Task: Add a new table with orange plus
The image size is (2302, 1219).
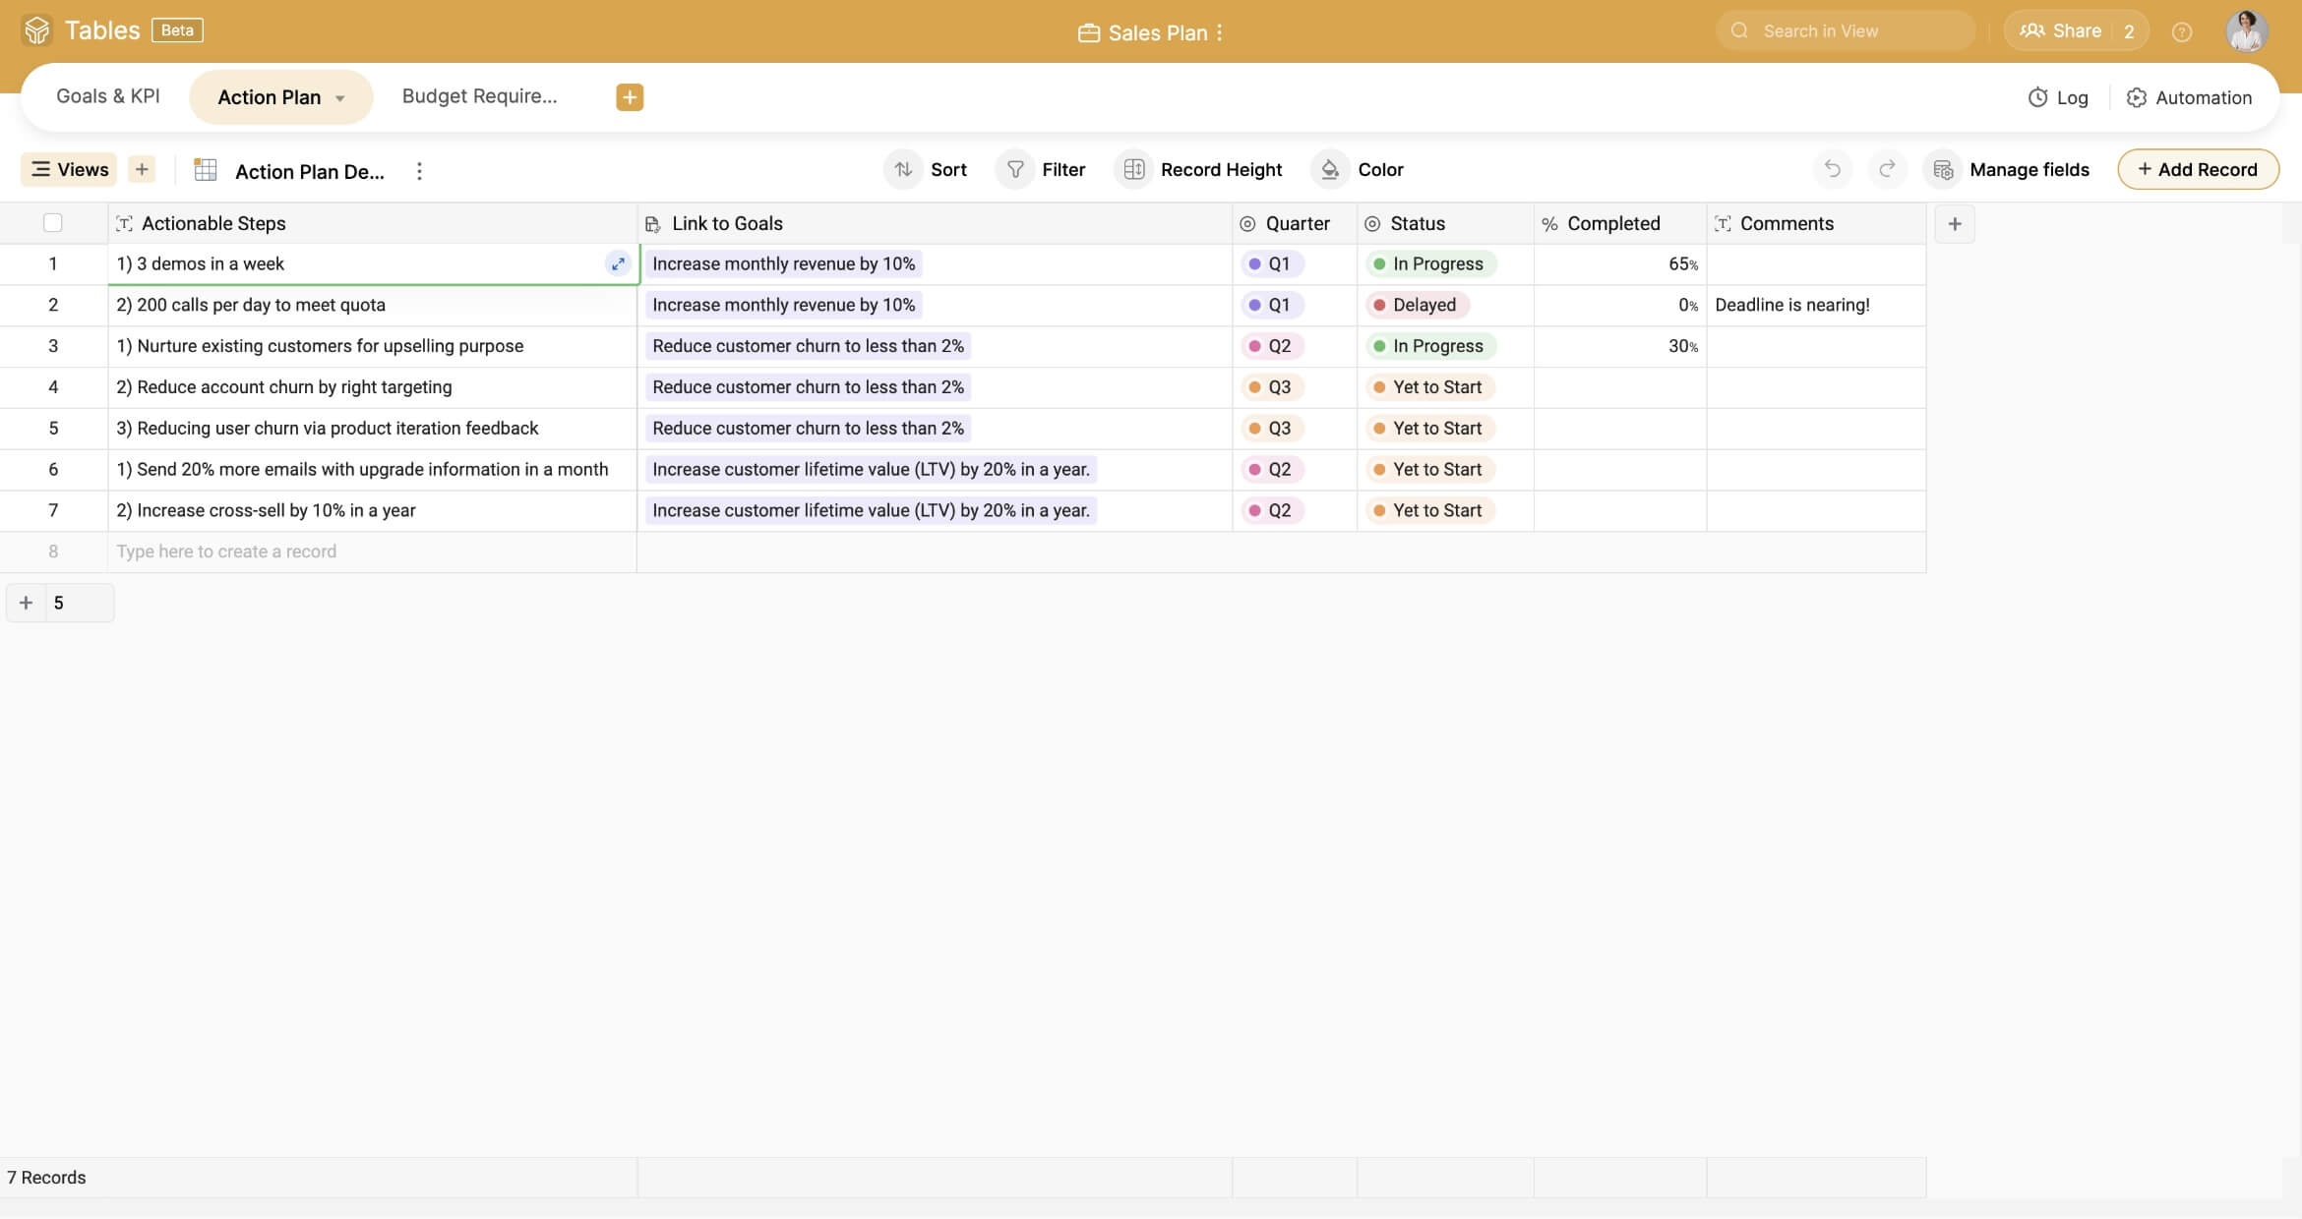Action: pyautogui.click(x=630, y=96)
